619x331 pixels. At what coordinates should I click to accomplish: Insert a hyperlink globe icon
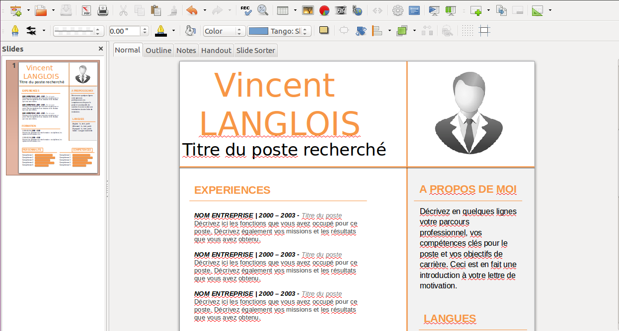coord(357,10)
